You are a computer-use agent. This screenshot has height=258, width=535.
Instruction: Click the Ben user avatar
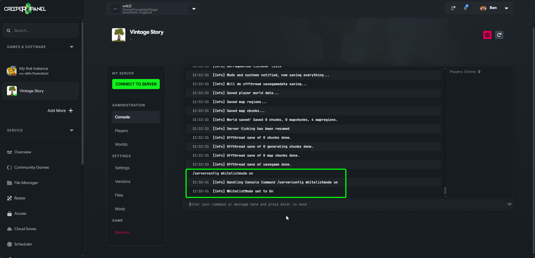click(x=483, y=8)
